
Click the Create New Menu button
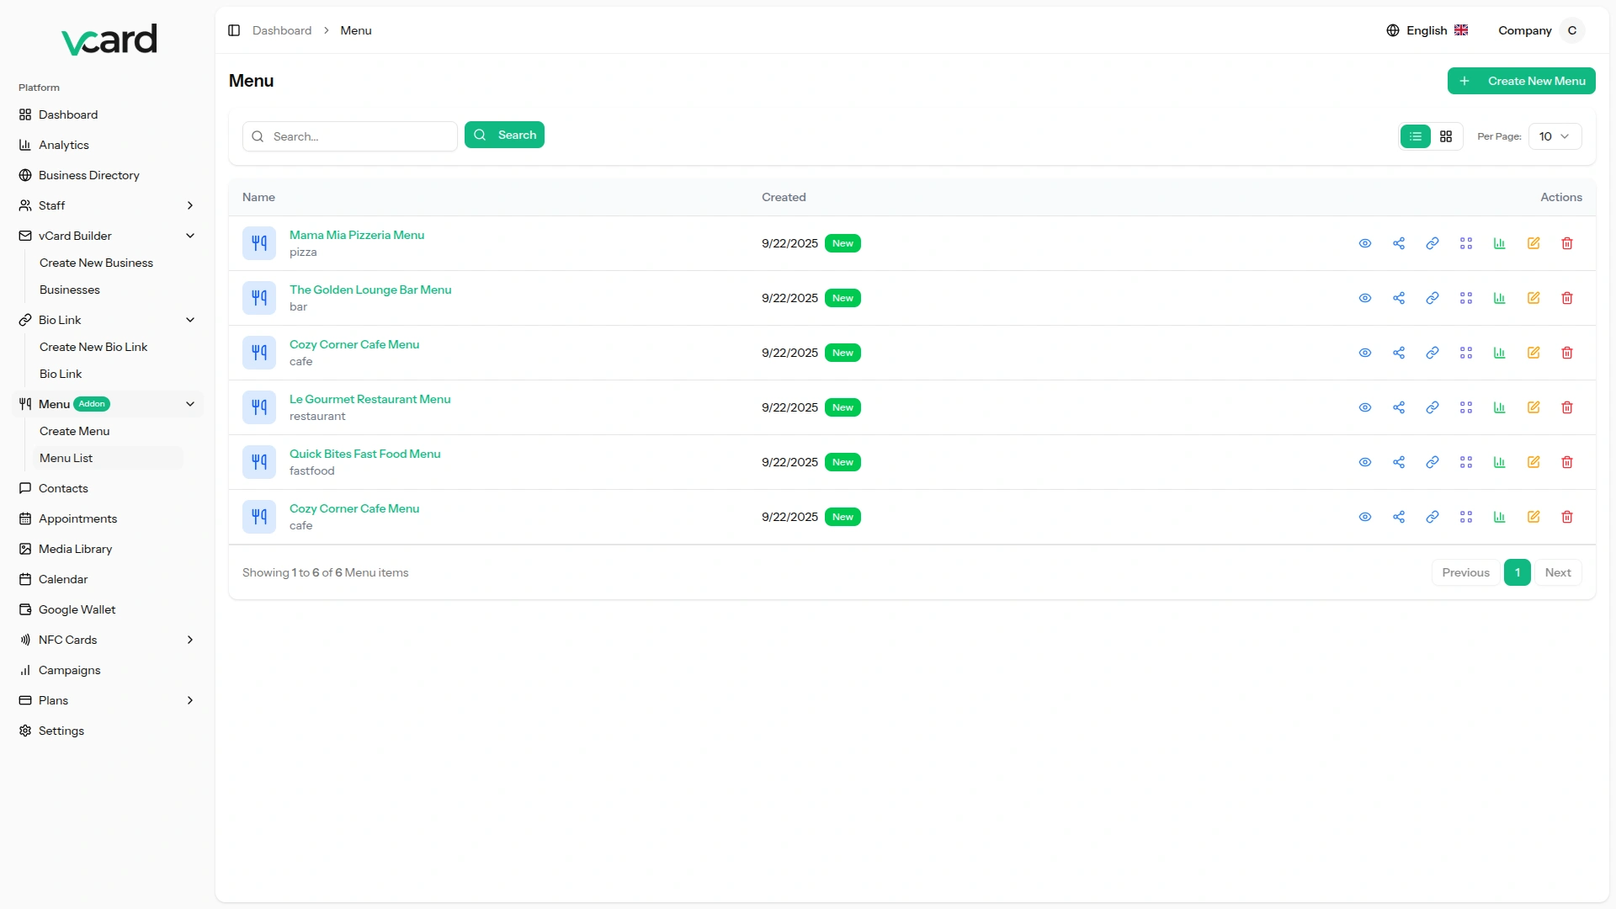coord(1521,81)
